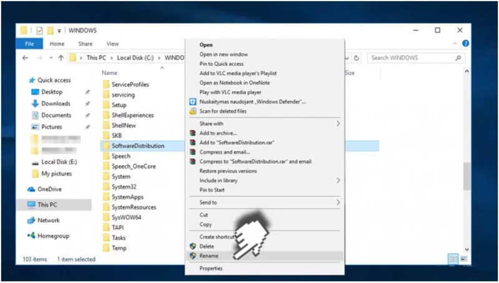Click the Refresh button in address bar

point(356,58)
